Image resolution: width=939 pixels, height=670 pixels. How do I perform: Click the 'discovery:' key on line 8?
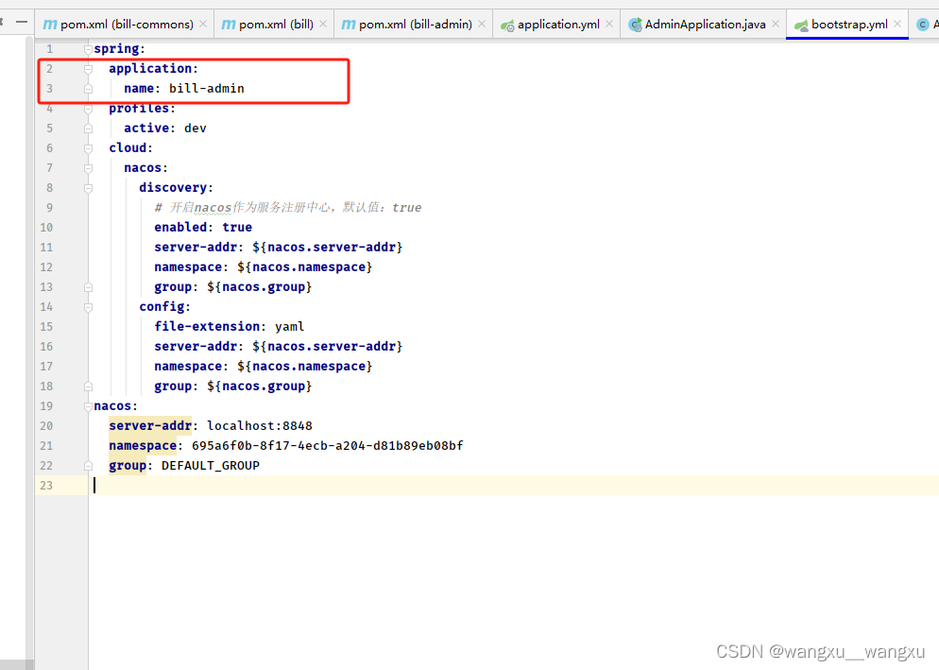tap(176, 187)
